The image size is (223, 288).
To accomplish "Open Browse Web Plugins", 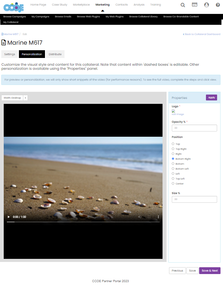I will pos(88,16).
